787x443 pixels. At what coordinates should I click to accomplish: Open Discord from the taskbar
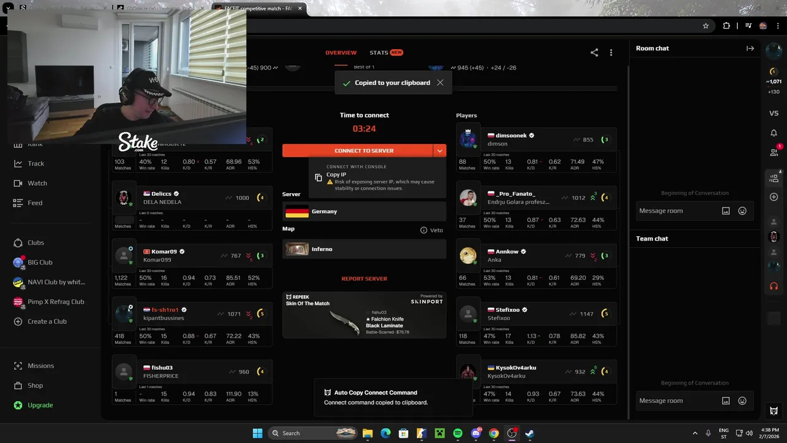[476, 433]
